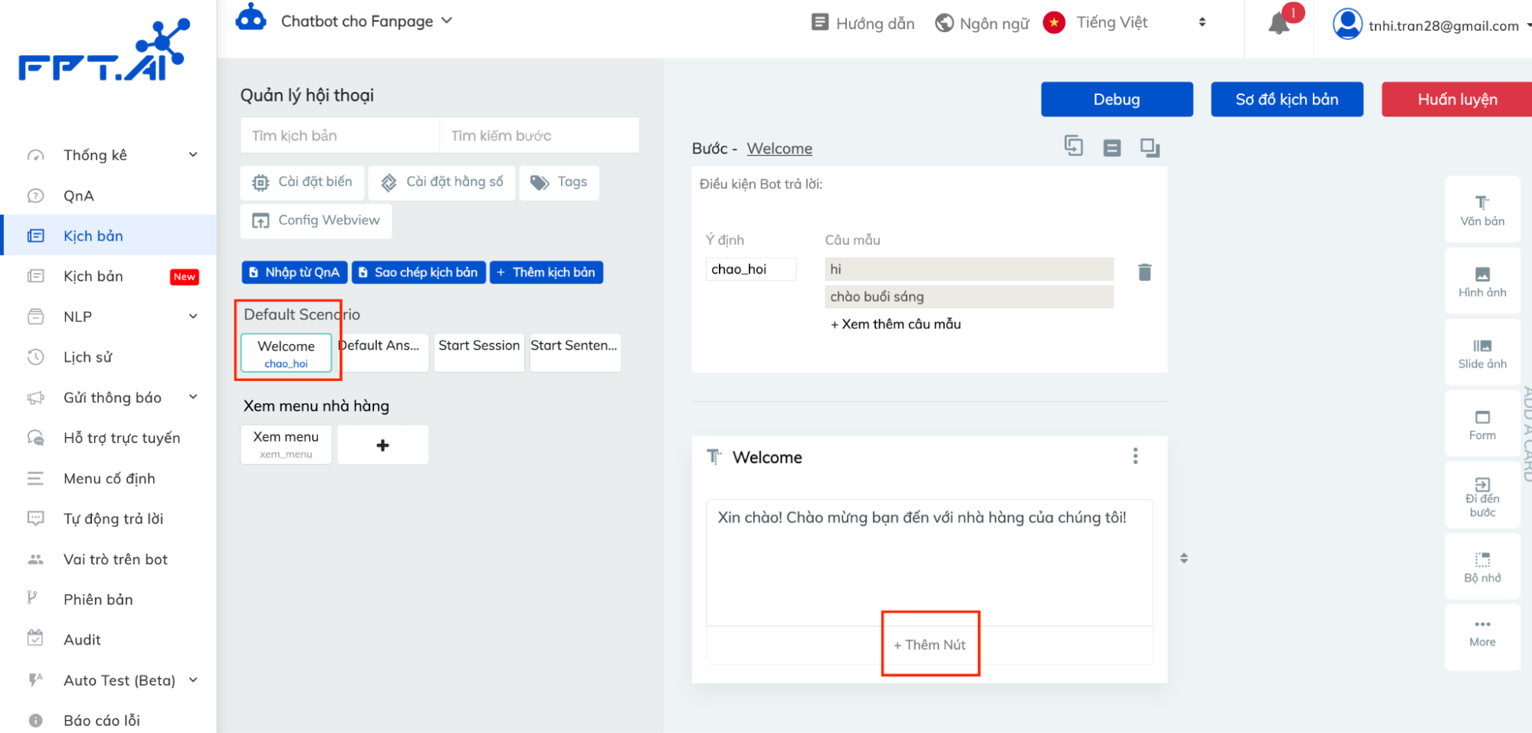The image size is (1532, 733).
Task: Add a Văn bản text card
Action: pyautogui.click(x=1481, y=210)
